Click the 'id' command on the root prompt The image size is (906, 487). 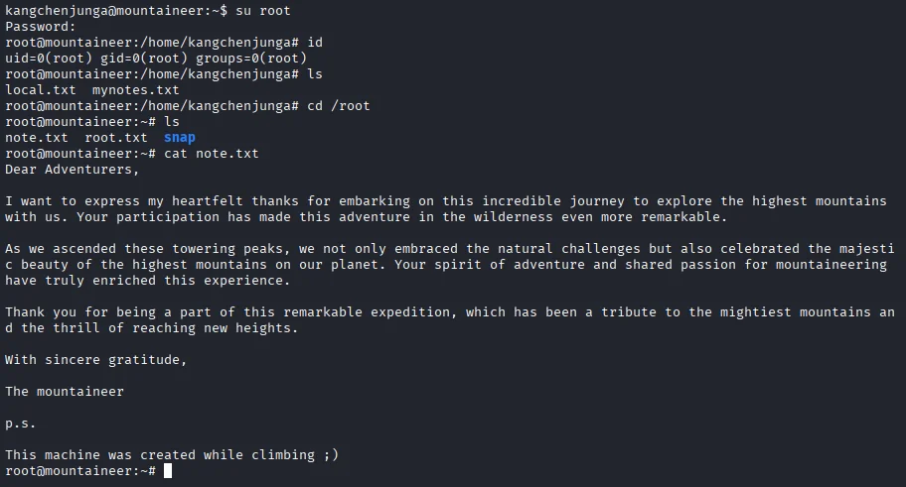tap(315, 43)
